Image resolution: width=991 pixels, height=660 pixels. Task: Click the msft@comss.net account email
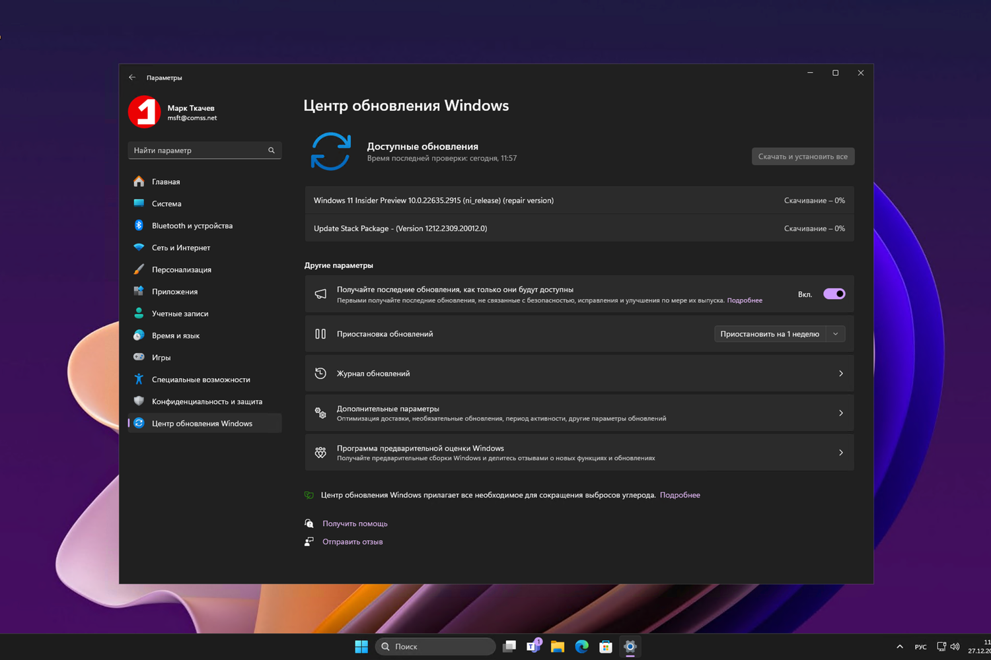coord(192,118)
